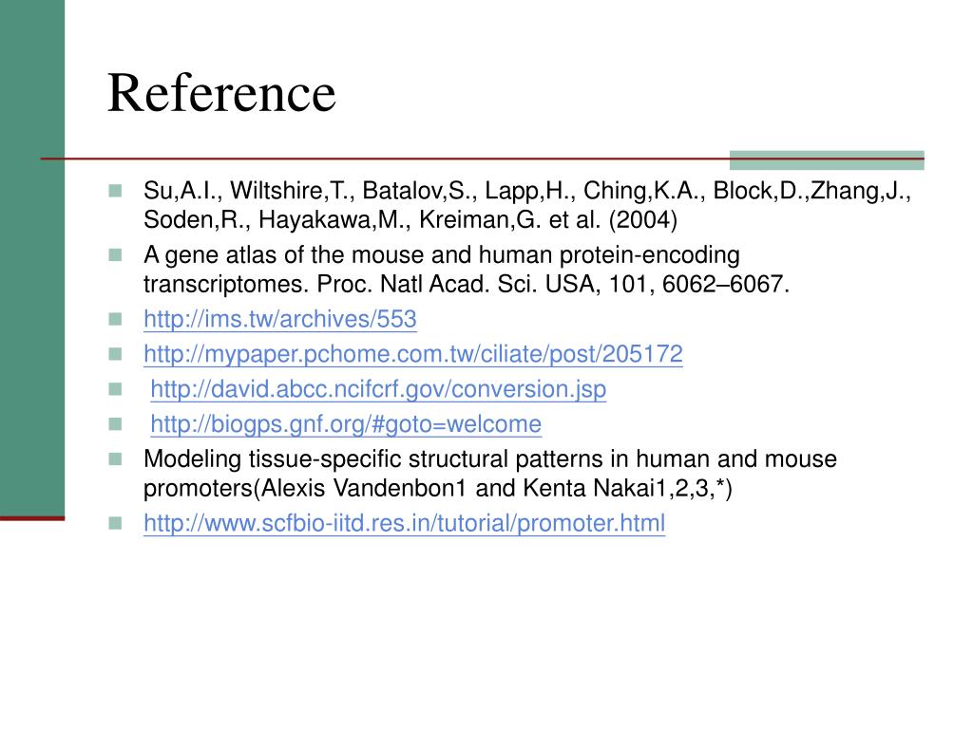Click the dark green left sidebar stripe
Screen dimensions: 973x729
(32, 258)
